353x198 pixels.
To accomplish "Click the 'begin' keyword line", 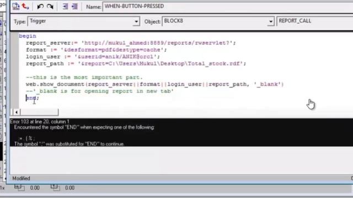I will click(28, 36).
